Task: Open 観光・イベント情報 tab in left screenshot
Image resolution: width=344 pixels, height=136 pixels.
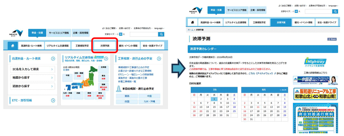Action: coord(128,46)
